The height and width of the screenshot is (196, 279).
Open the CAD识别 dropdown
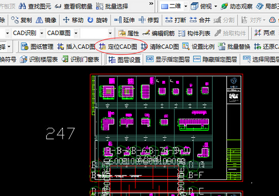(42, 33)
